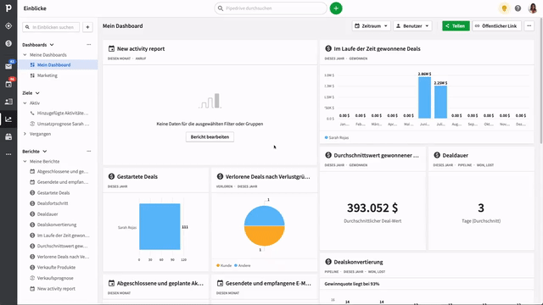
Task: Click the page vertical scrollbar
Action: click(541, 81)
